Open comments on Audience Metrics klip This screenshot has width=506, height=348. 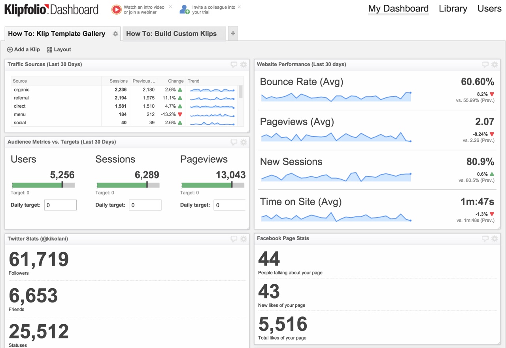pyautogui.click(x=234, y=142)
